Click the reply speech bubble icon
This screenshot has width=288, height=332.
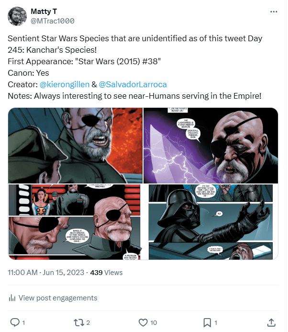14,322
